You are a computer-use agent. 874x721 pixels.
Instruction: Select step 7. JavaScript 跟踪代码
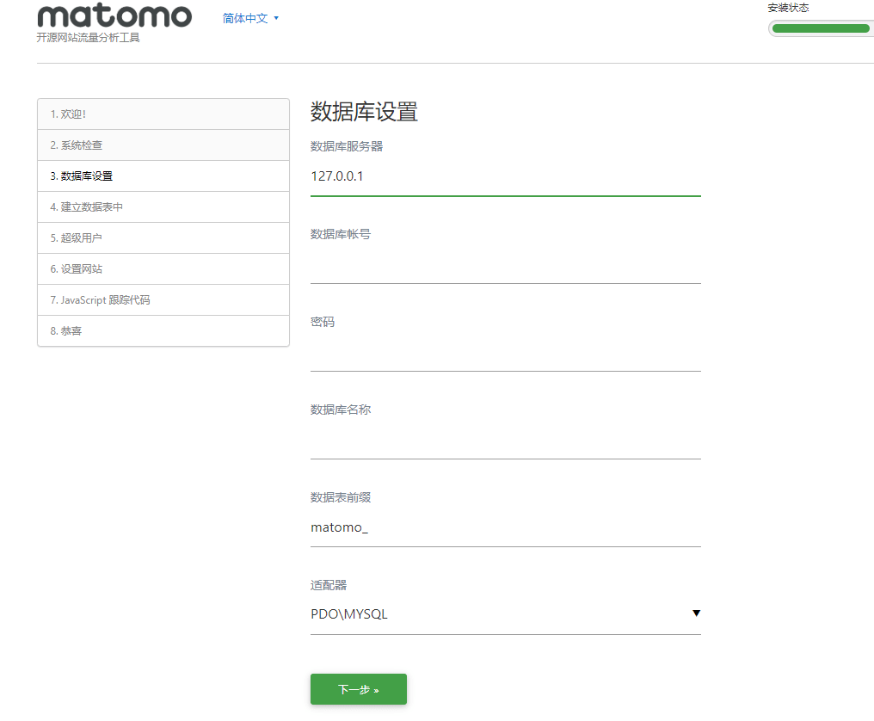[163, 300]
